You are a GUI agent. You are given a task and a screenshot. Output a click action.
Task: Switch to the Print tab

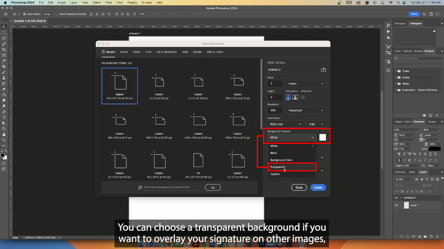pyautogui.click(x=149, y=52)
